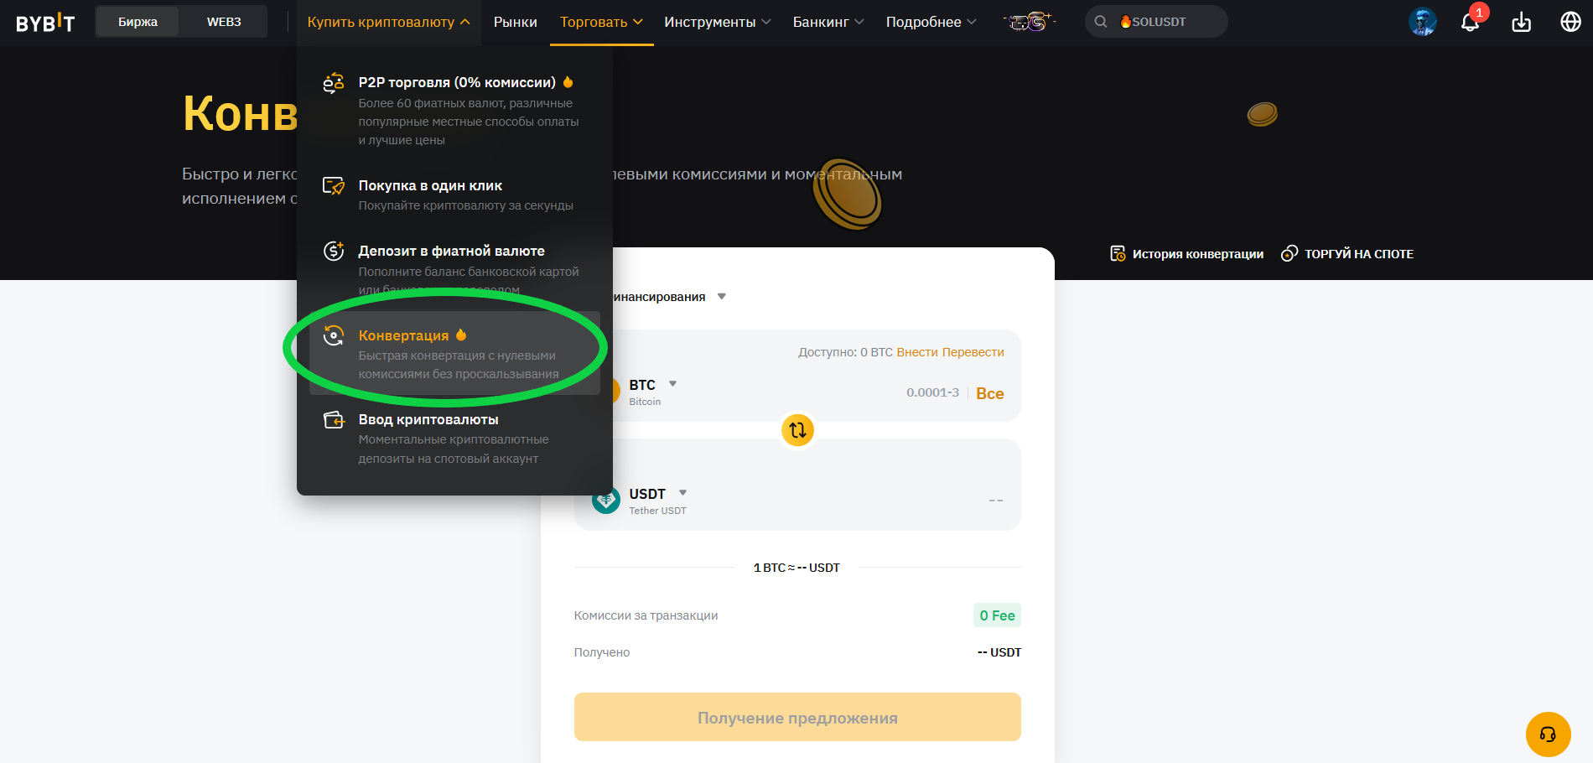Expand the BTC currency dropdown
1593x763 pixels.
click(672, 384)
